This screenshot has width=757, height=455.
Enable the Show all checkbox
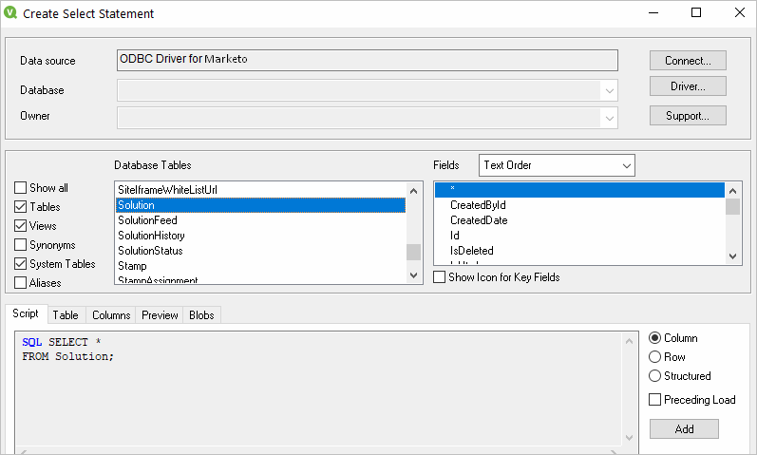21,188
